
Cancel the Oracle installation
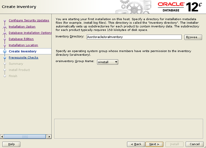[x=195, y=144]
